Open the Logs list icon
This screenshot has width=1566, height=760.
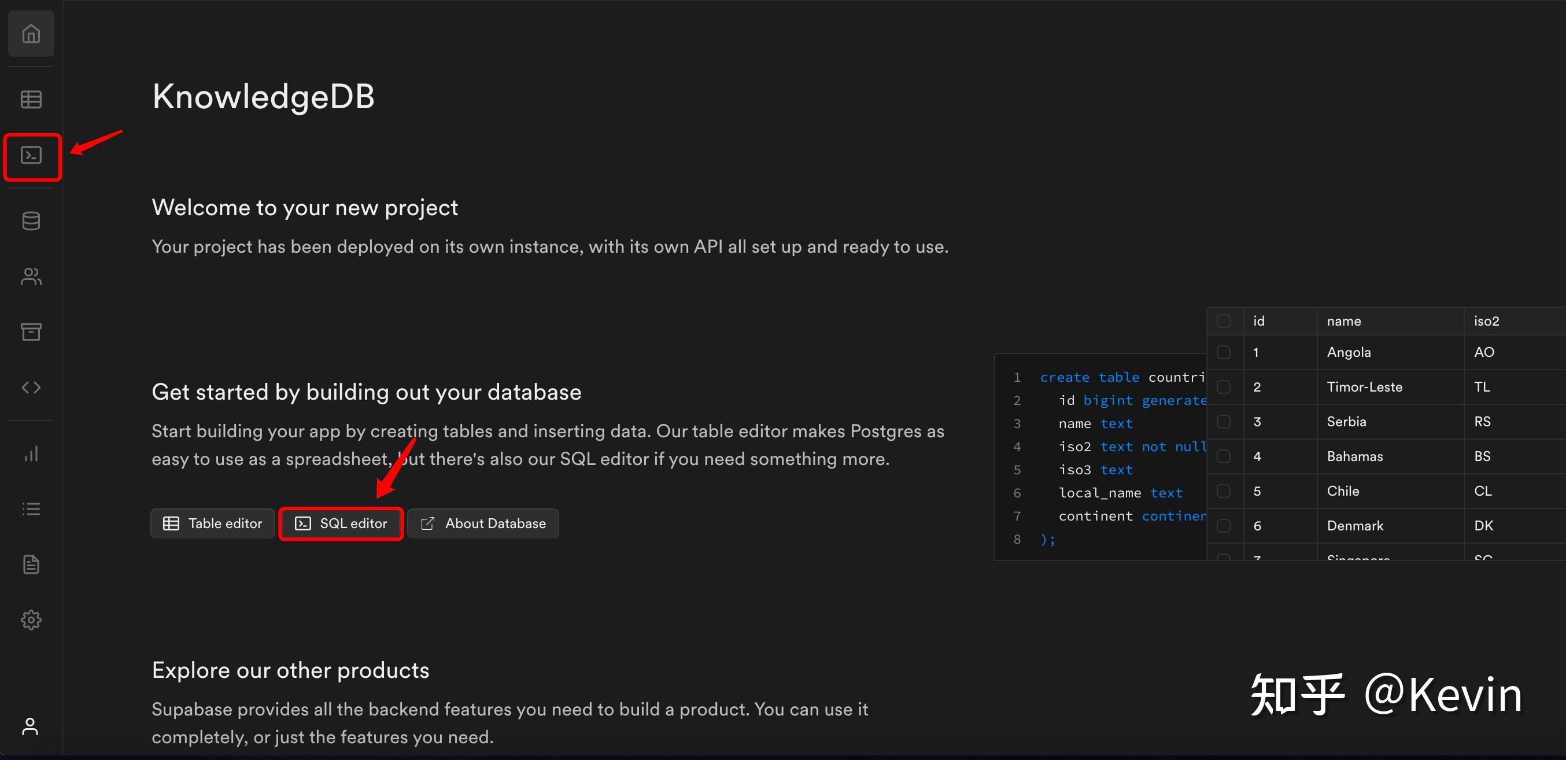tap(31, 509)
